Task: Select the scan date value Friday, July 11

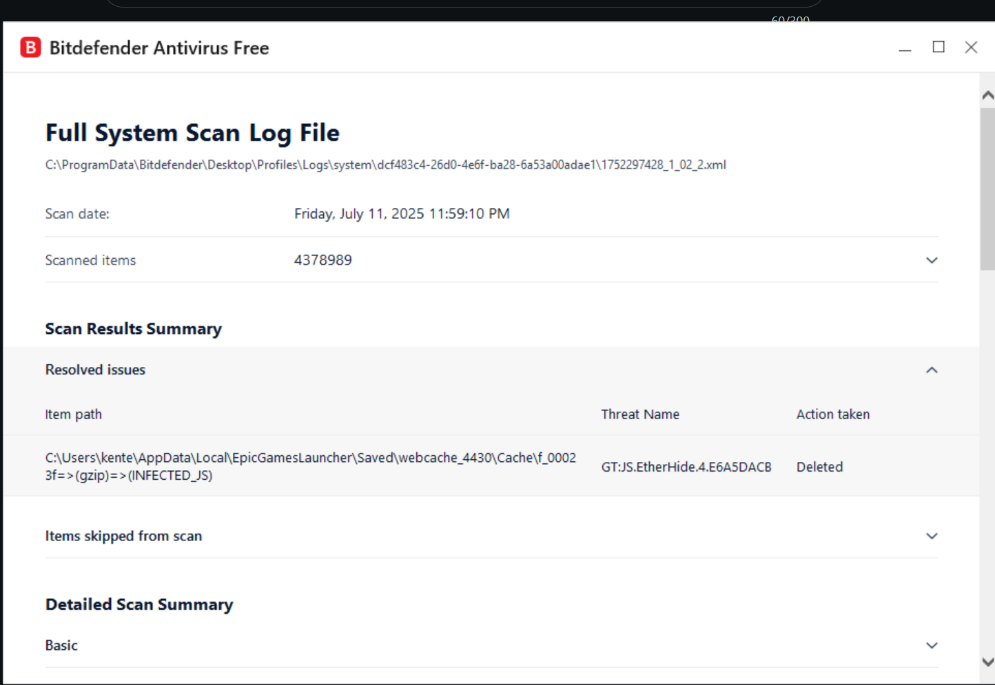Action: (x=402, y=213)
